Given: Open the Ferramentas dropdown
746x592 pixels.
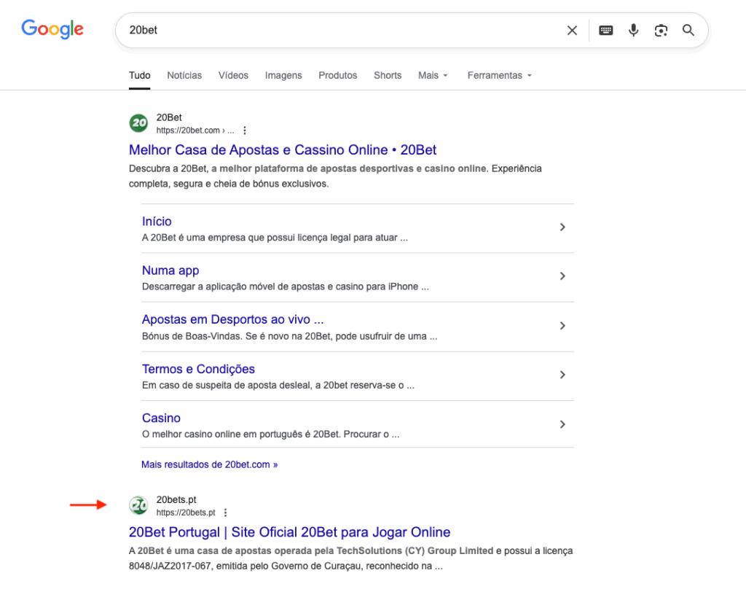Looking at the screenshot, I should click(499, 75).
